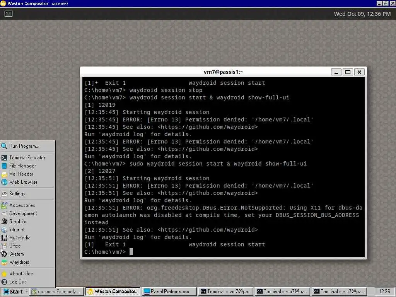
Task: Click the File Manager icon in menu
Action: pyautogui.click(x=4, y=166)
